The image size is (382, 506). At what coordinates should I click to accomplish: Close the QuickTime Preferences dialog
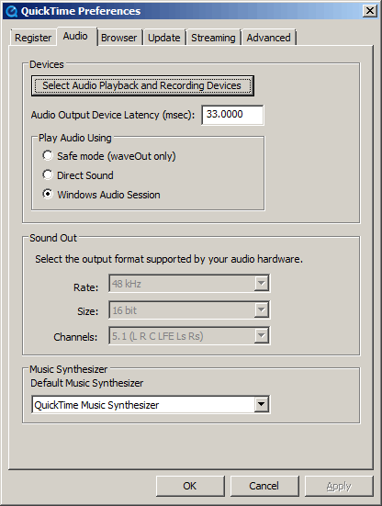[x=370, y=11]
